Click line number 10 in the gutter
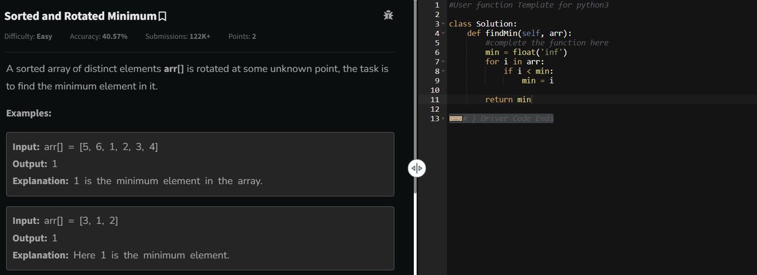Screen dimensions: 757x275 click(434, 90)
